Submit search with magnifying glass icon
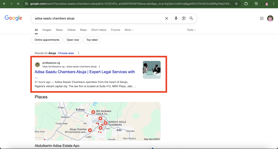Image resolution: width=278 pixels, height=149 pixels. (191, 18)
